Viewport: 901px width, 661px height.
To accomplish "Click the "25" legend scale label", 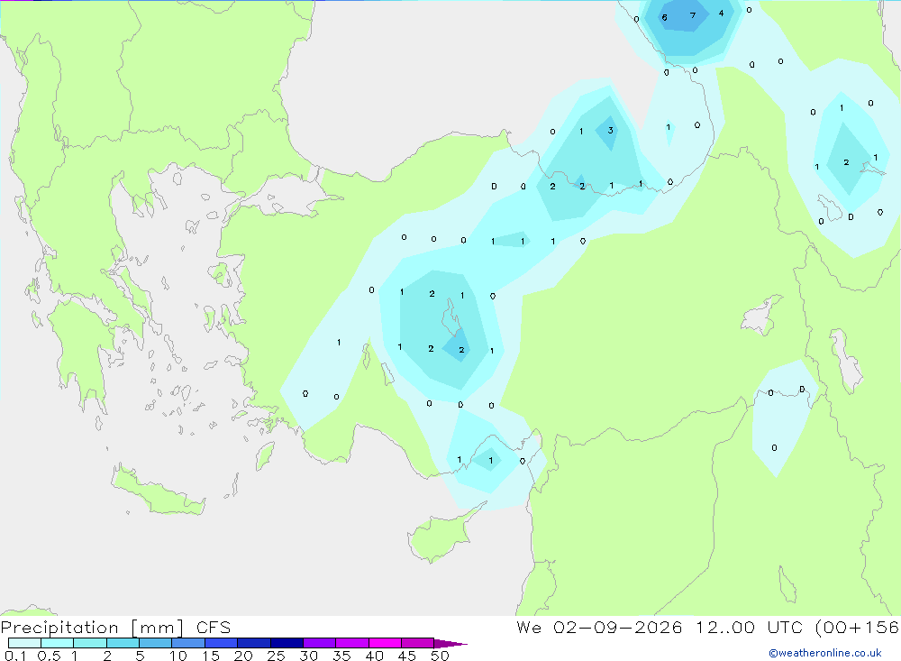I will point(276,656).
